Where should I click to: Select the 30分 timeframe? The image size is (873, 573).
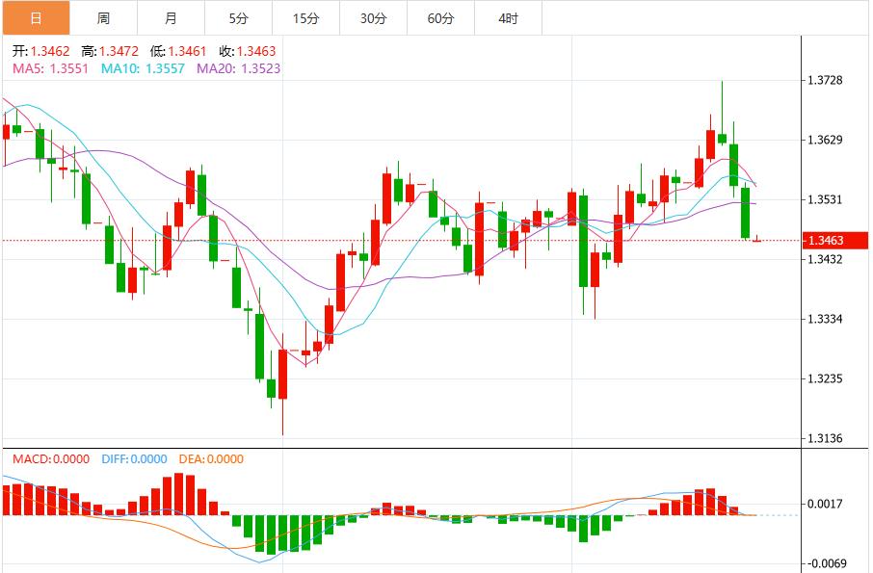376,16
